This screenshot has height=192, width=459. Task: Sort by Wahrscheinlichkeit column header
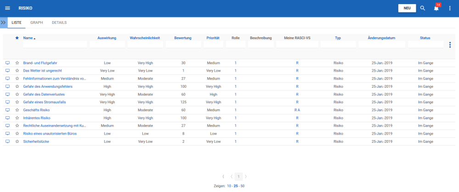click(x=145, y=38)
